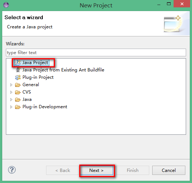Select the Plug-in Project entry
This screenshot has width=192, height=183.
(38, 77)
